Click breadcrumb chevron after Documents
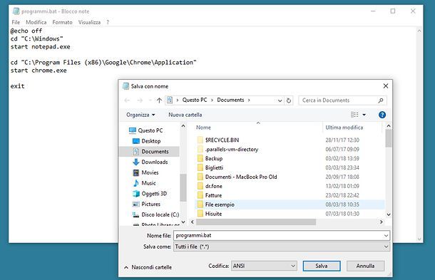 [x=249, y=100]
